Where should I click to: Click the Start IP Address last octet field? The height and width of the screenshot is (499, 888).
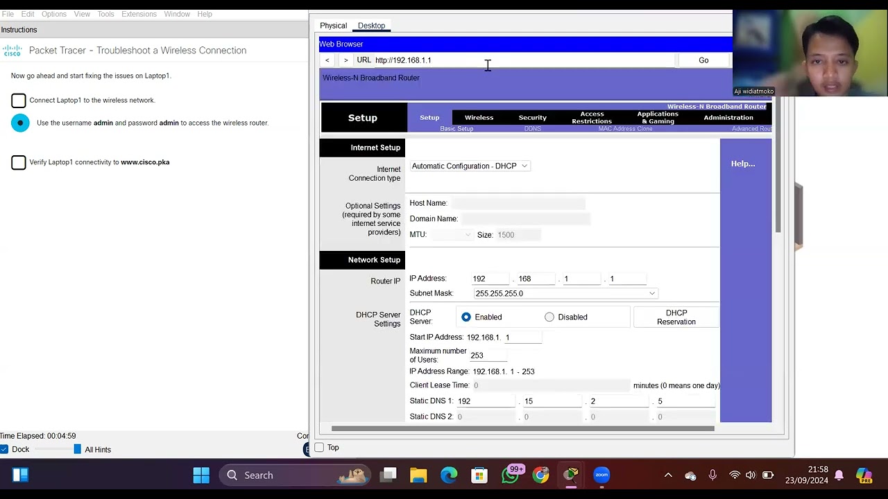point(522,338)
